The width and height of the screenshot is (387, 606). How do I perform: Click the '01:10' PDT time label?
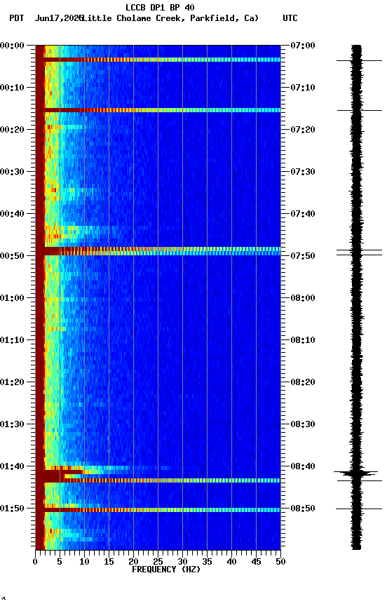tap(12, 340)
